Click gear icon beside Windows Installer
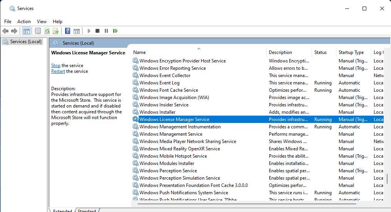 click(x=135, y=112)
